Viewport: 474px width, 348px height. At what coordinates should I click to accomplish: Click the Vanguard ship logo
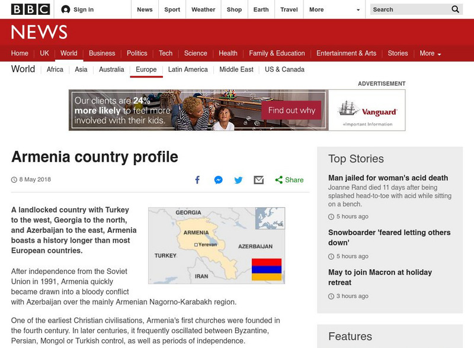[x=348, y=108]
